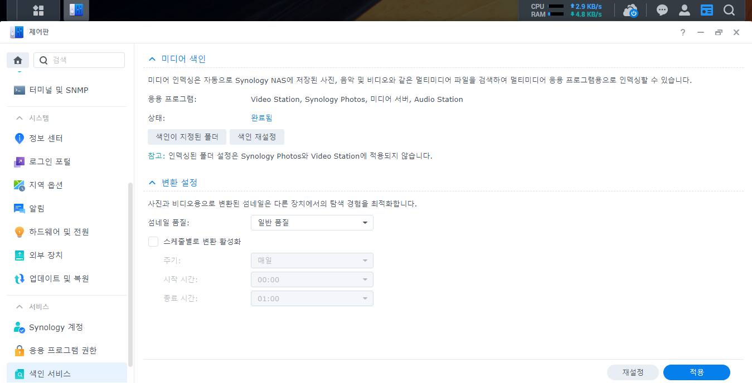Open the 업데이트 및 복원 page

pyautogui.click(x=67, y=278)
